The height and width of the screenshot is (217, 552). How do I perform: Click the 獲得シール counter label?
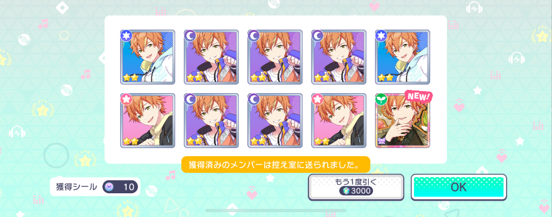(77, 187)
